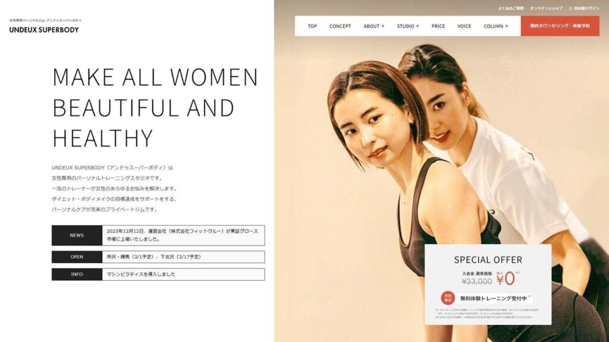The width and height of the screenshot is (609, 342).
Task: Select PRICE in the navigation bar
Action: [438, 26]
